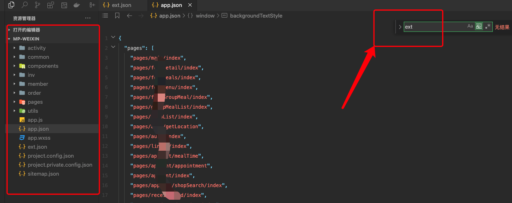Go back with the left arrow
Image resolution: width=512 pixels, height=203 pixels.
coord(130,16)
